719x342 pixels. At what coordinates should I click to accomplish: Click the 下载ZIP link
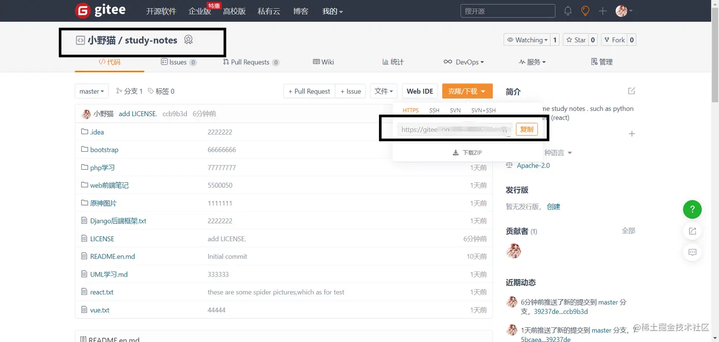(x=467, y=153)
